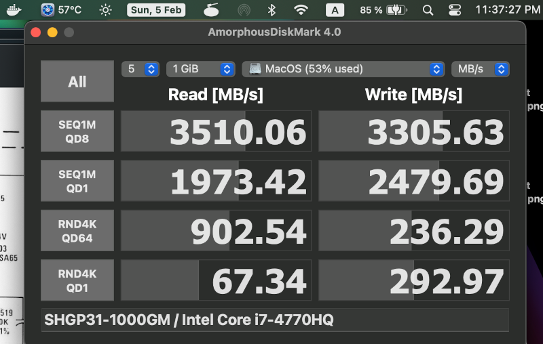Click the 3305.63 SEQ1M QD8 write result
The image size is (543, 344).
[x=414, y=131]
